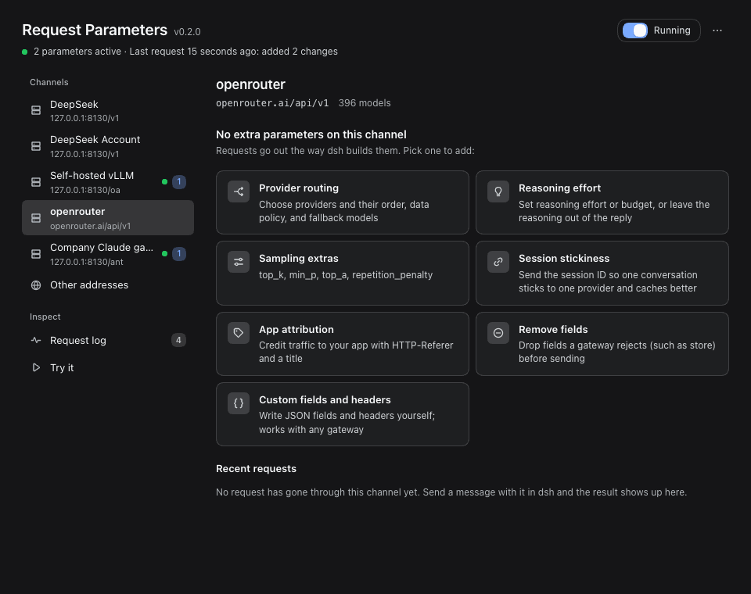Click the v0.2.0 version label

tap(187, 31)
